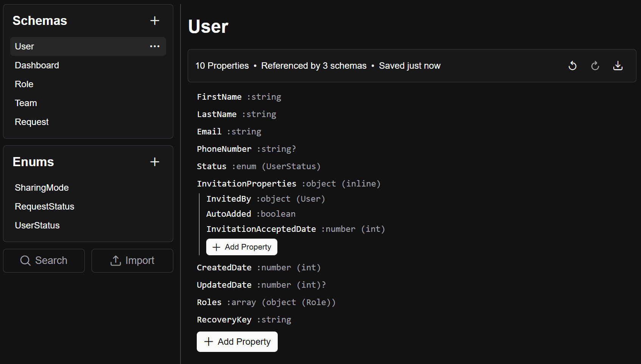641x364 pixels.
Task: Select the InvitedBy nested property
Action: click(266, 199)
